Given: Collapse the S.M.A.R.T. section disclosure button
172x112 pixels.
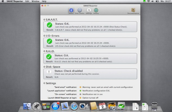Looking at the screenshot, I should (x=44, y=20).
